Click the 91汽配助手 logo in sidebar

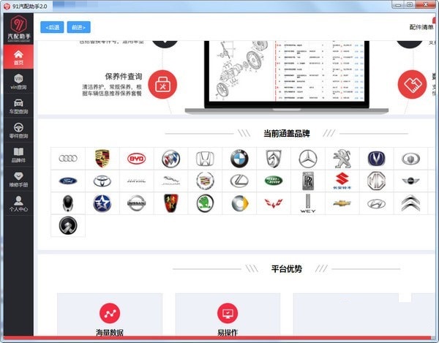[19, 28]
